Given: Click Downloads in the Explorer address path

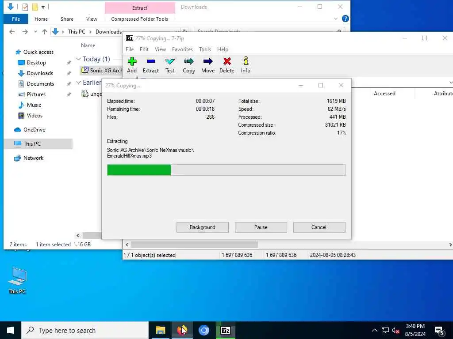Looking at the screenshot, I should click(x=108, y=32).
